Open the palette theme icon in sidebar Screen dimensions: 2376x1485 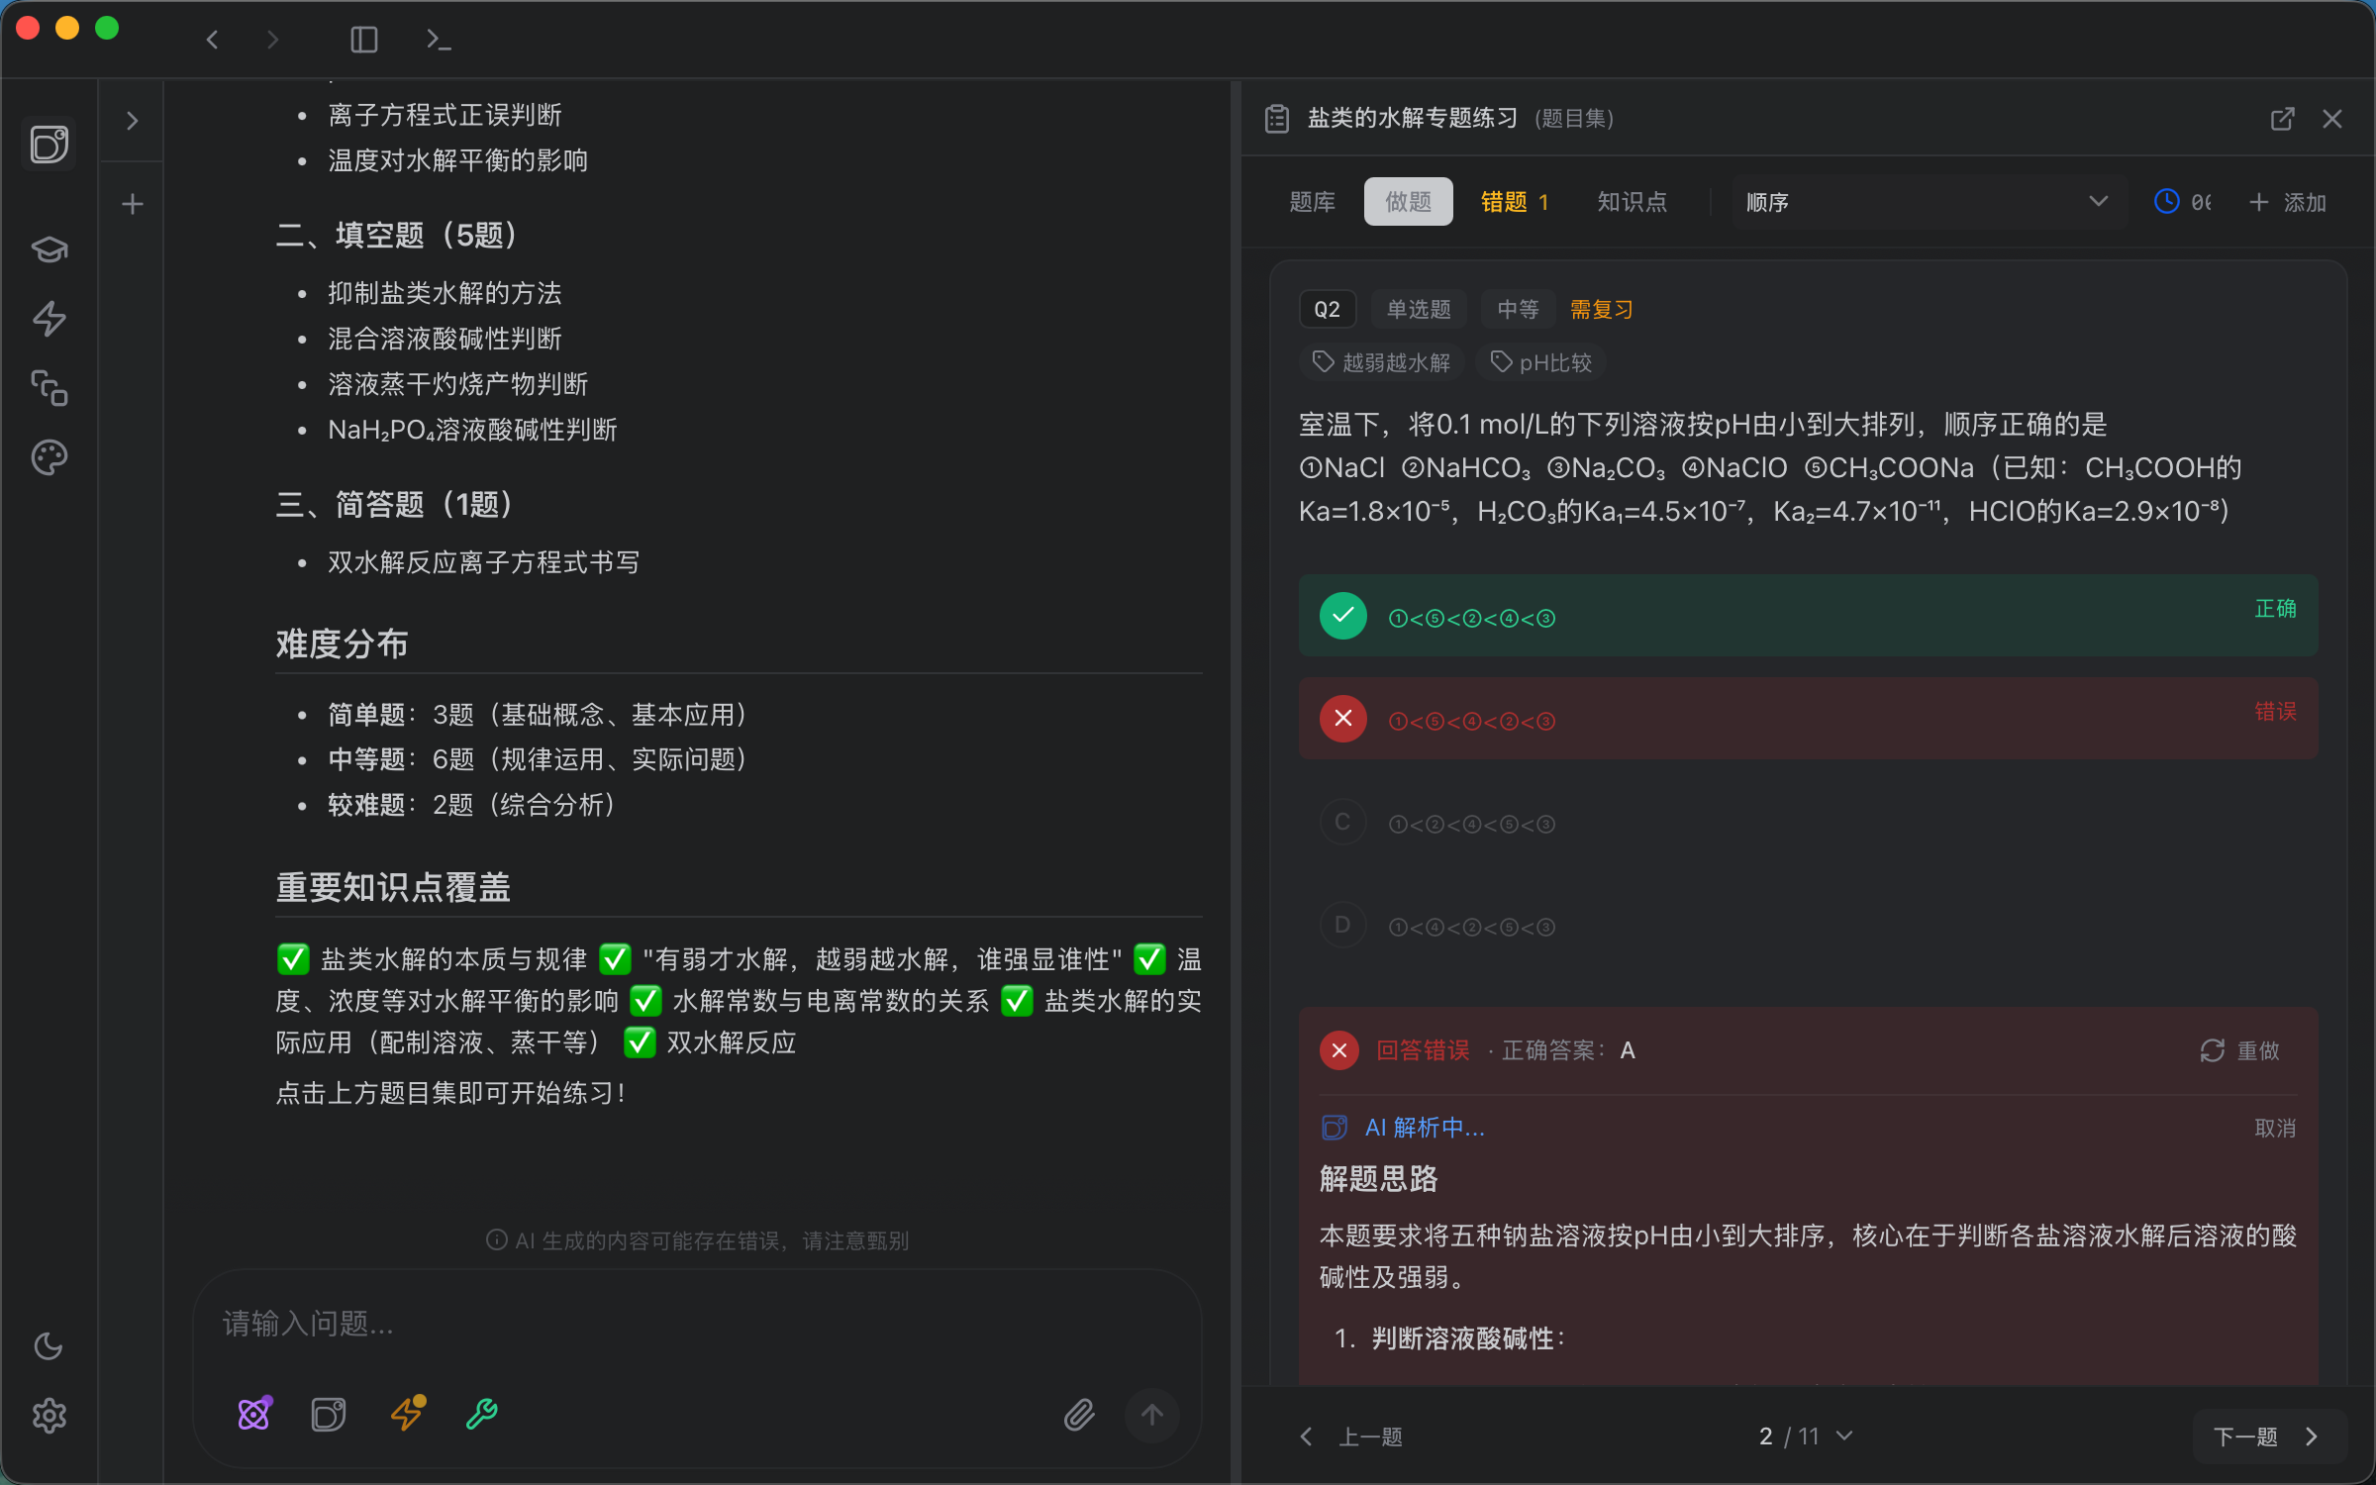pos(49,456)
